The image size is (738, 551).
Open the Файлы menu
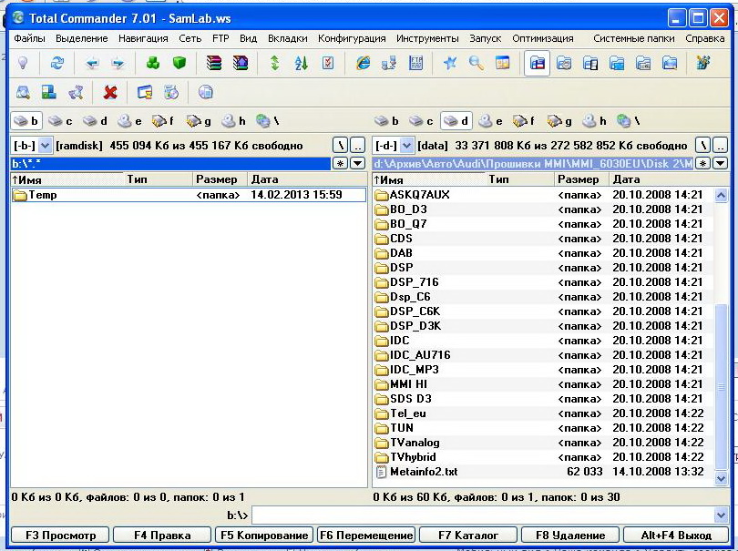tap(30, 38)
